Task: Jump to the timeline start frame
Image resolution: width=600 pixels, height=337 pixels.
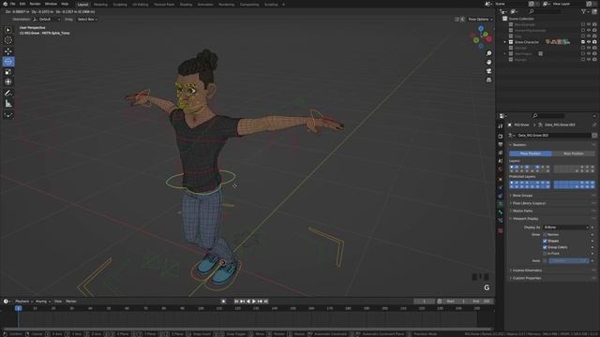Action: 236,301
